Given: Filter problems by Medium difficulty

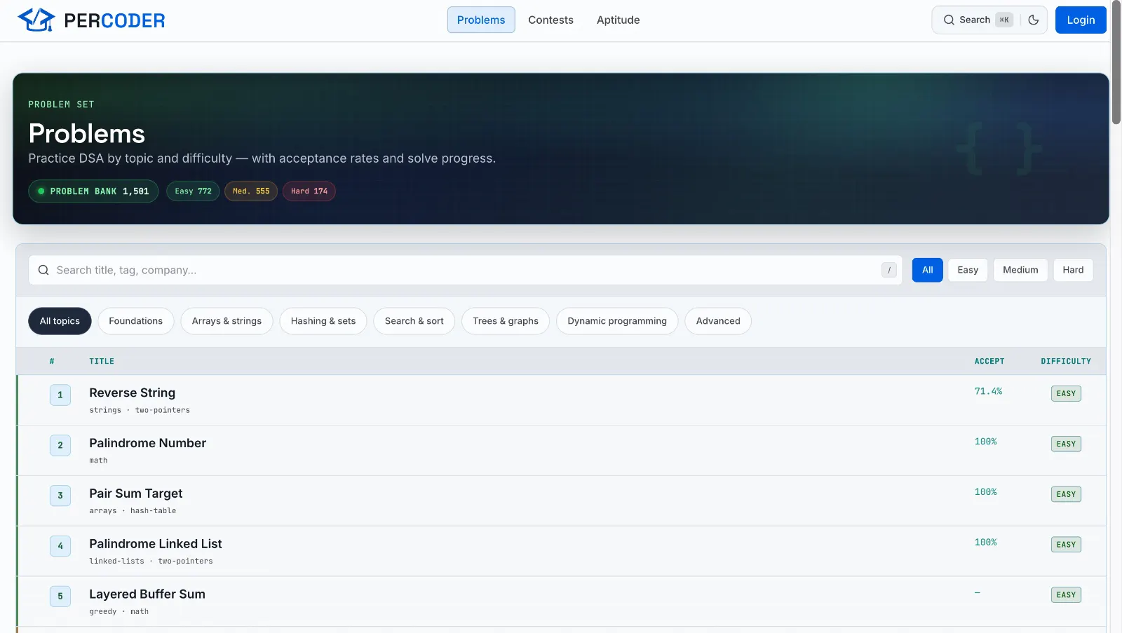Looking at the screenshot, I should click(1020, 270).
